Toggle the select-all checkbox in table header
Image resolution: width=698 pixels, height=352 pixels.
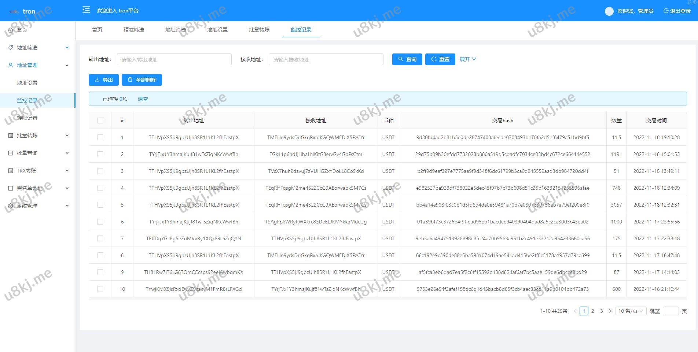(100, 121)
